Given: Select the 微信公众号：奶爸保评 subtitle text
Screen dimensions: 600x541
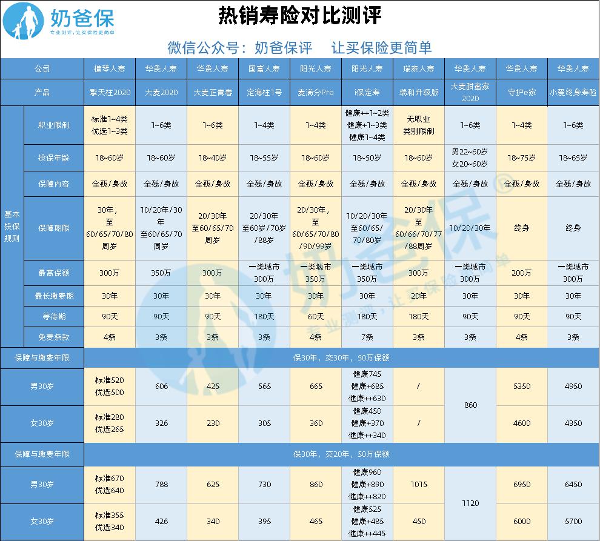Looking at the screenshot, I should click(x=240, y=48).
